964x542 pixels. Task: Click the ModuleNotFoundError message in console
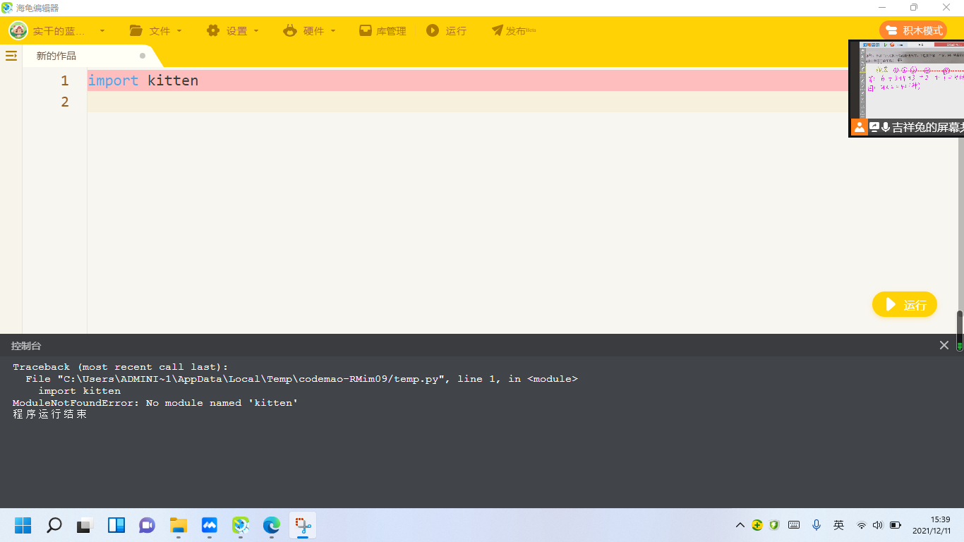pyautogui.click(x=155, y=403)
